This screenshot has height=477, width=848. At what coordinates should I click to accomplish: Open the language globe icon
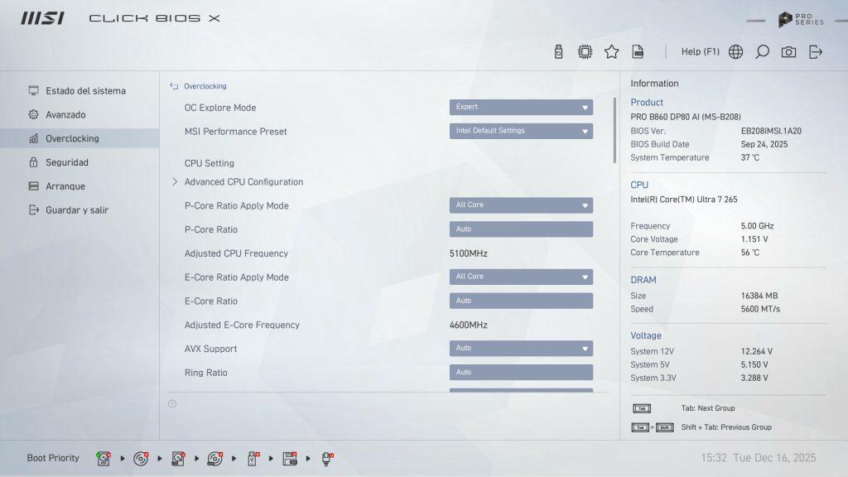tap(735, 52)
